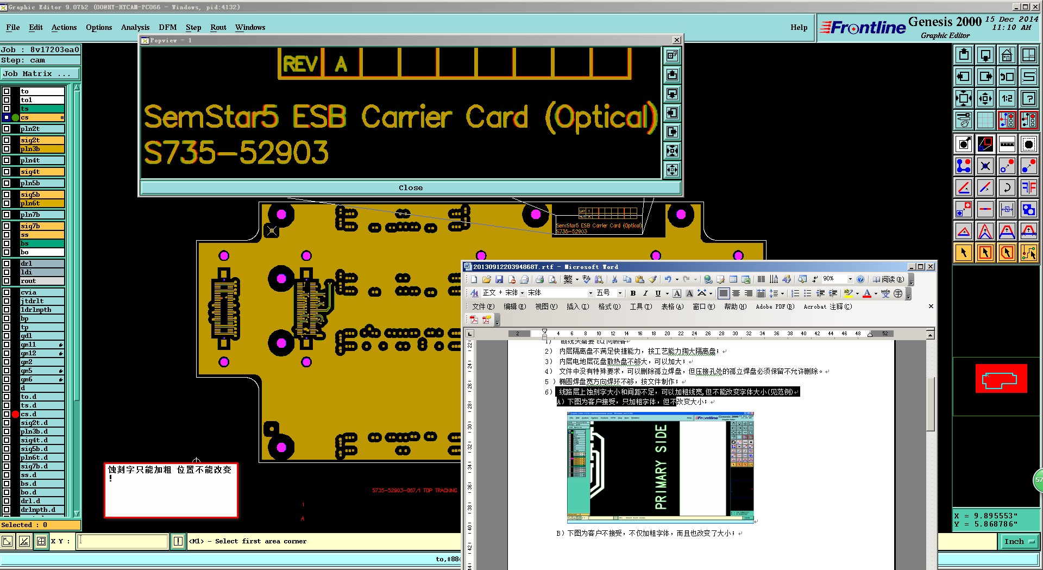
Task: Click the pan left icon in Genesis toolbar
Action: [964, 77]
